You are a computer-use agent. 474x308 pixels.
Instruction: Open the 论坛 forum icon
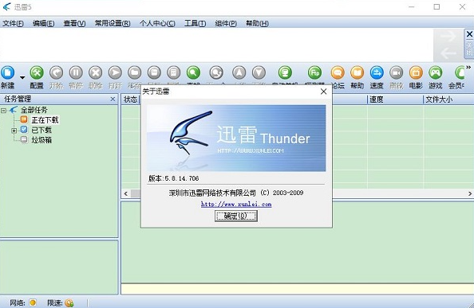[x=338, y=73]
